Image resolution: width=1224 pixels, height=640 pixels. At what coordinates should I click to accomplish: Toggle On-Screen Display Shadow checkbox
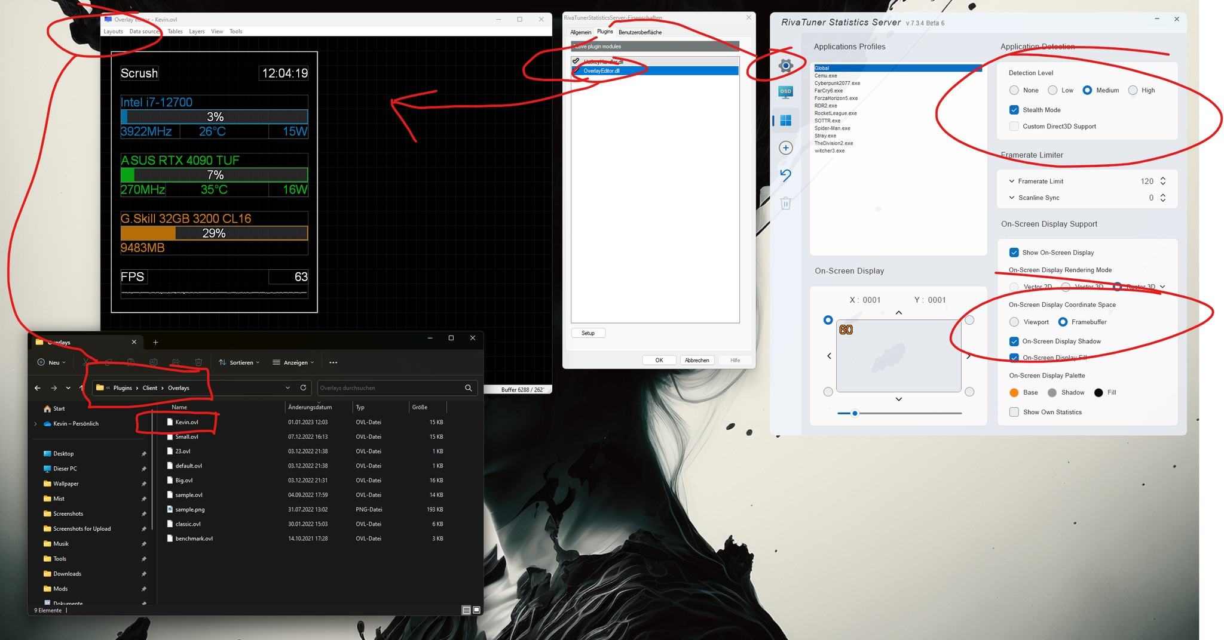(1014, 341)
